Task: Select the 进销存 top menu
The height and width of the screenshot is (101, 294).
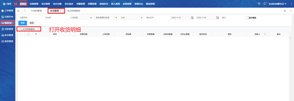Action: tap(23, 4)
